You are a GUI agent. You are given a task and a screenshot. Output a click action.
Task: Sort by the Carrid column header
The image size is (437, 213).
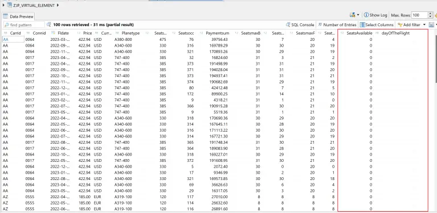click(x=15, y=33)
